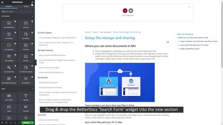223x125 pixels.
Task: Open Contact Support sidebar category
Action: (45, 33)
